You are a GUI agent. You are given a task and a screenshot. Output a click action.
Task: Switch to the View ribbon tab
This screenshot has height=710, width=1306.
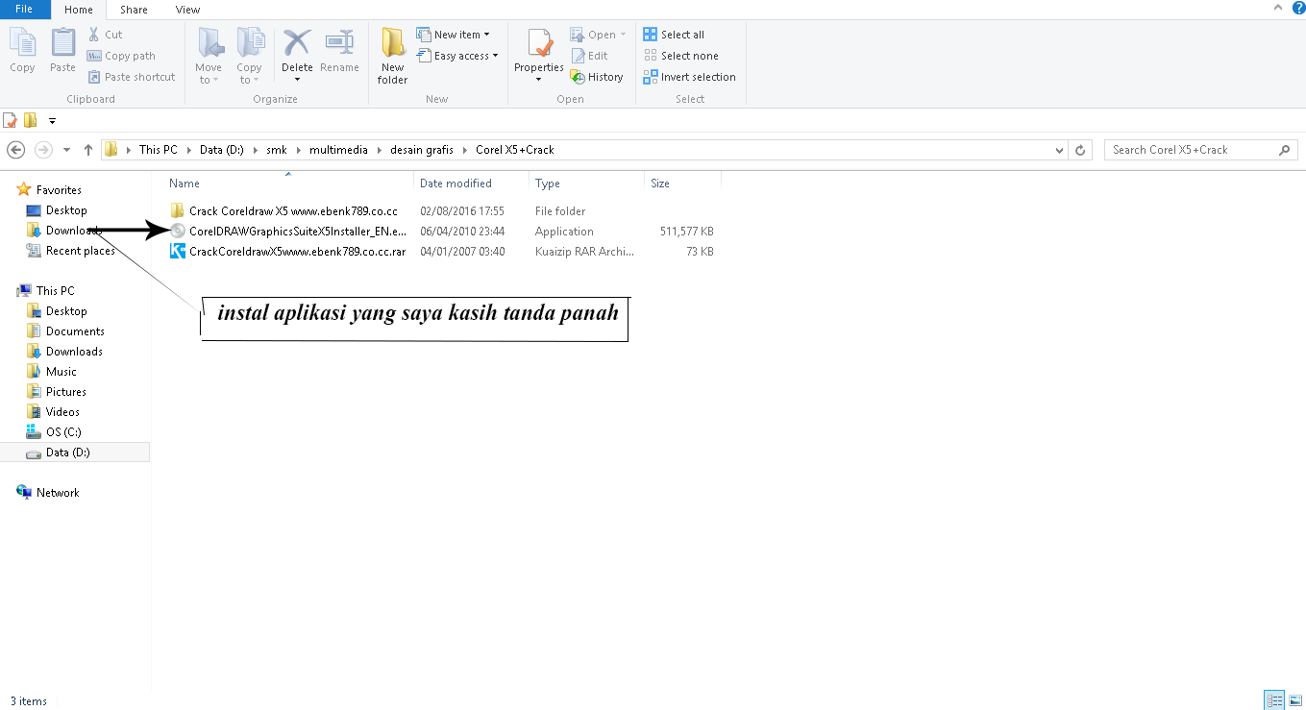click(x=187, y=10)
